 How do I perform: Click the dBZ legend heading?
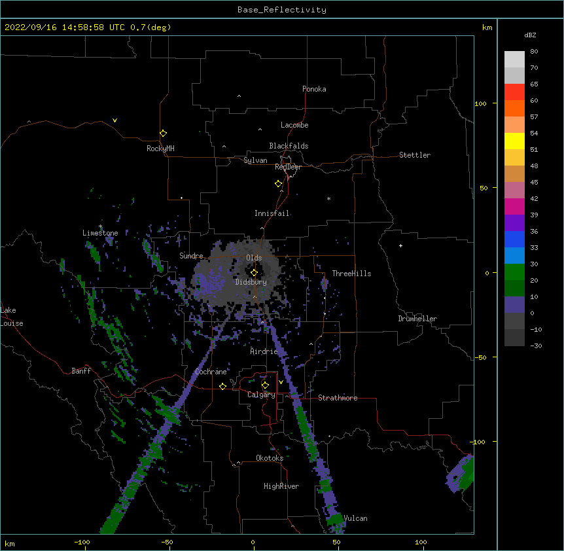[x=530, y=35]
